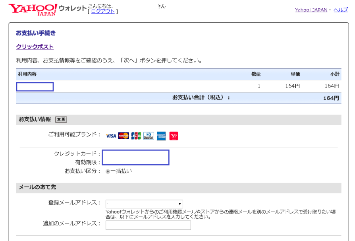
Task: Click the ログアウト link
Action: (x=103, y=12)
